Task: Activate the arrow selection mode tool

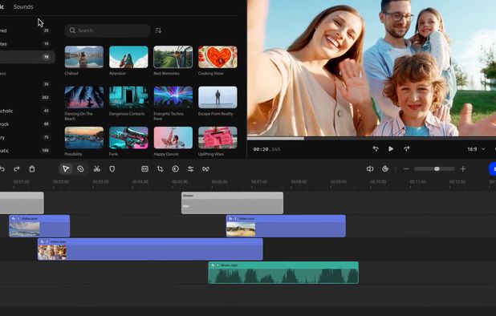Action: (x=66, y=168)
